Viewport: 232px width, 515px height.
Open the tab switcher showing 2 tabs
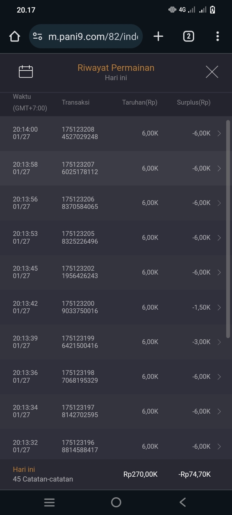coord(188,36)
